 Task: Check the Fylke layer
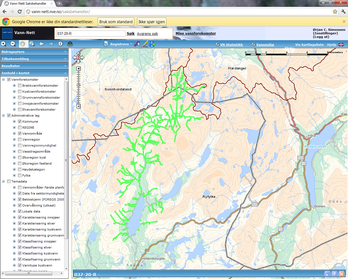pyautogui.click(x=20, y=175)
